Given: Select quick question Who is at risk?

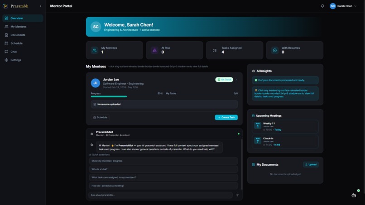Looking at the screenshot, I should tap(163, 169).
